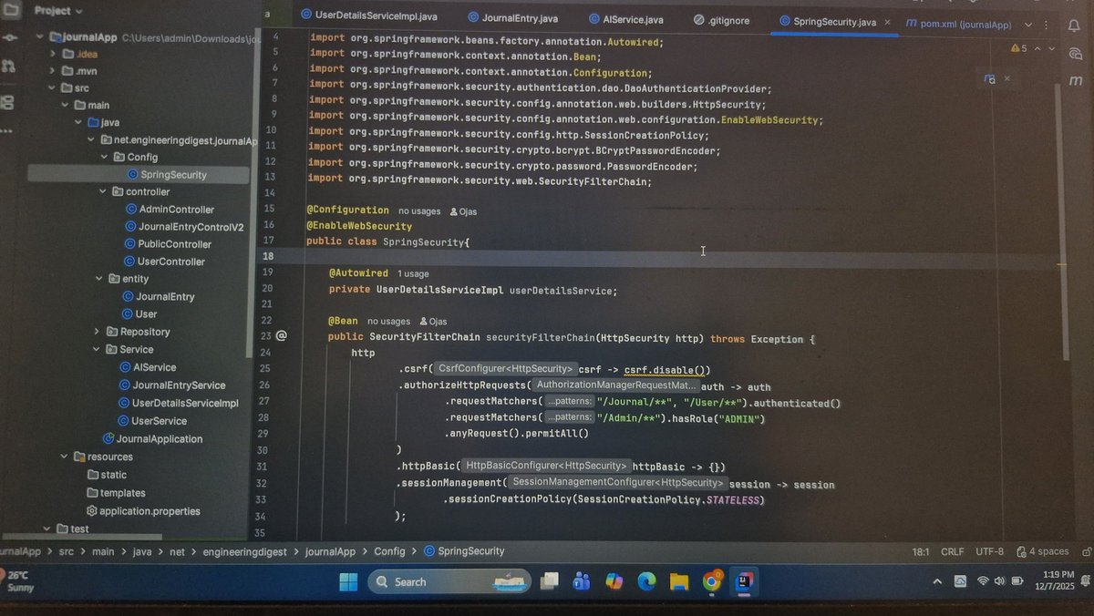This screenshot has height=616, width=1094.
Task: Open the Project tool window folder icon
Action: pos(11,11)
